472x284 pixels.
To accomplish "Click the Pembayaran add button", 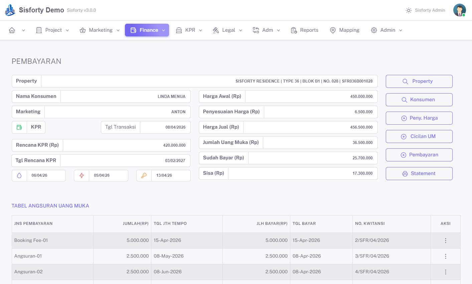I will coord(419,155).
